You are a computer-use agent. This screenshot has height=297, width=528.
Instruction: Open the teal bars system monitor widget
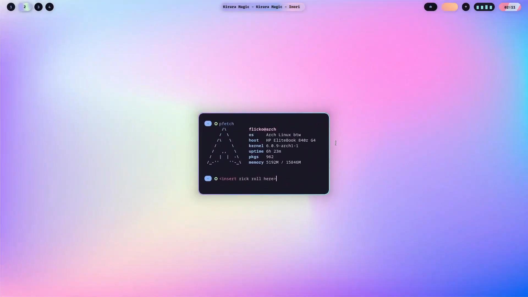tap(484, 7)
